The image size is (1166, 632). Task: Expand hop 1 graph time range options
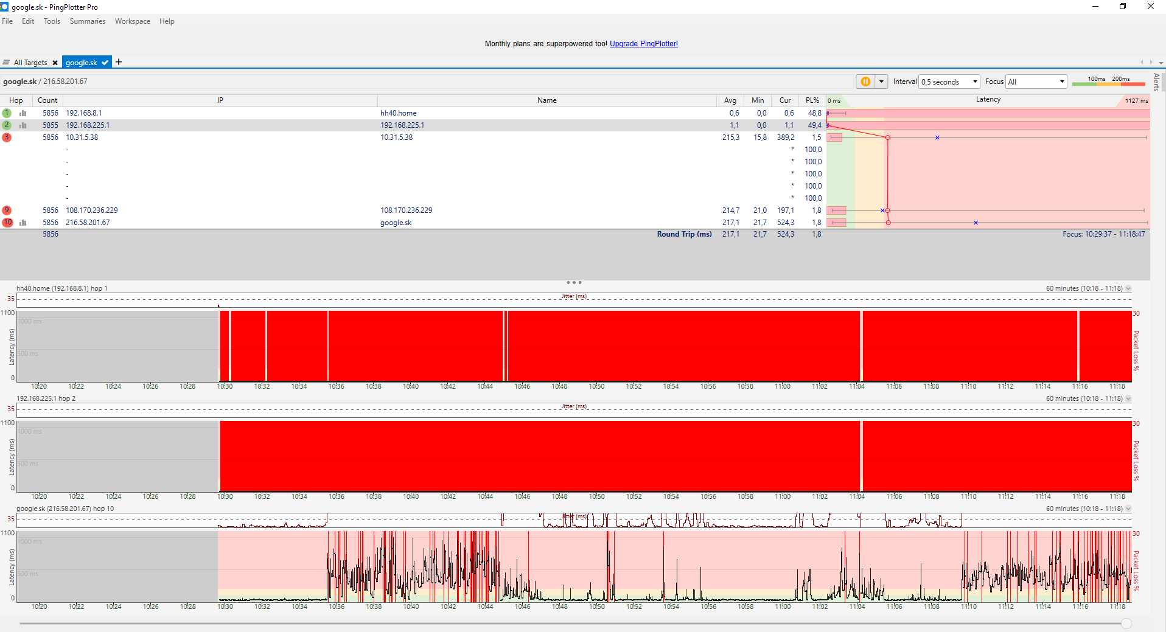click(x=1128, y=288)
